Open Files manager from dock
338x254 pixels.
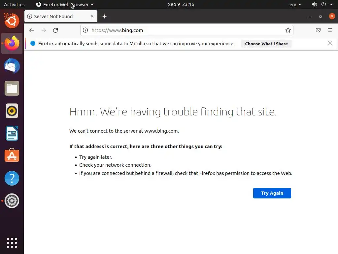point(12,88)
